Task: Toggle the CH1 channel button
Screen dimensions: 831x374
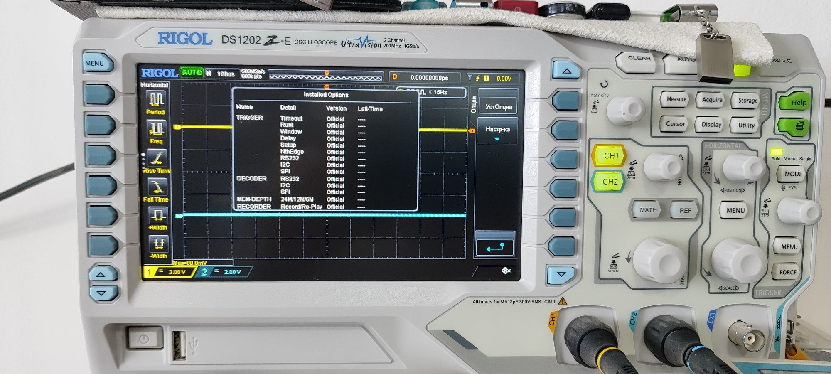Action: click(610, 156)
